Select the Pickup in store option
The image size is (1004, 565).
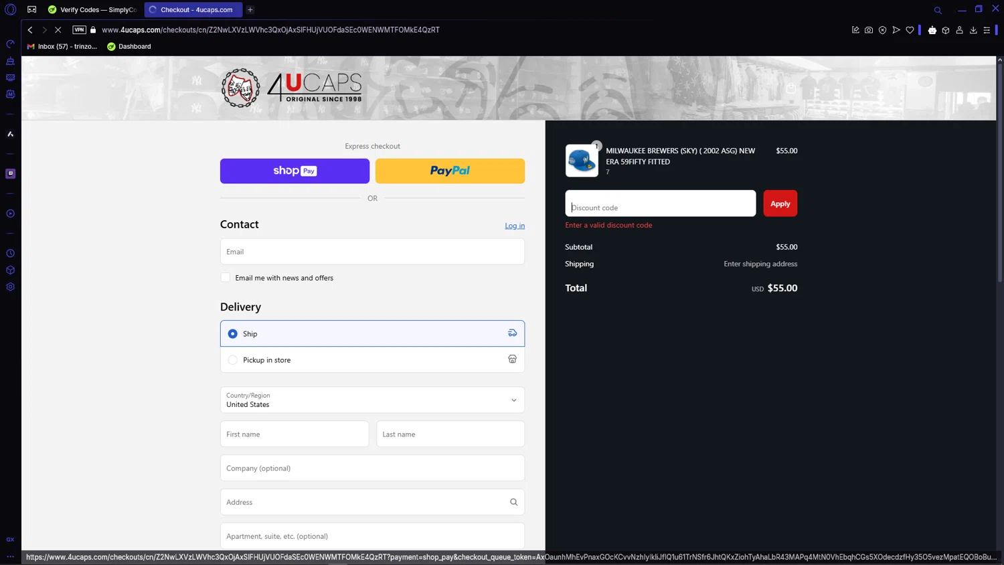coord(372,359)
